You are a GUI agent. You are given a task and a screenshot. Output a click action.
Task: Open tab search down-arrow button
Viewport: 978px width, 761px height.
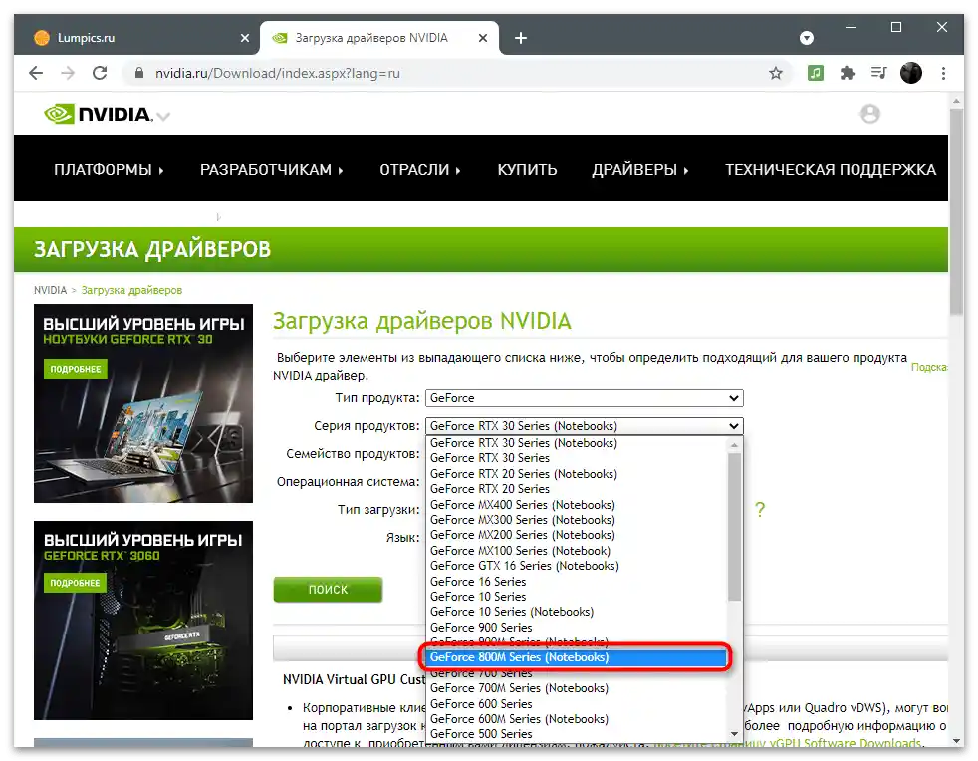[x=807, y=38]
